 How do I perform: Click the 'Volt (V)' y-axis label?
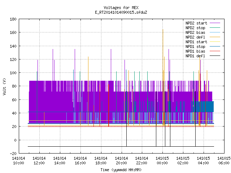tap(5, 86)
